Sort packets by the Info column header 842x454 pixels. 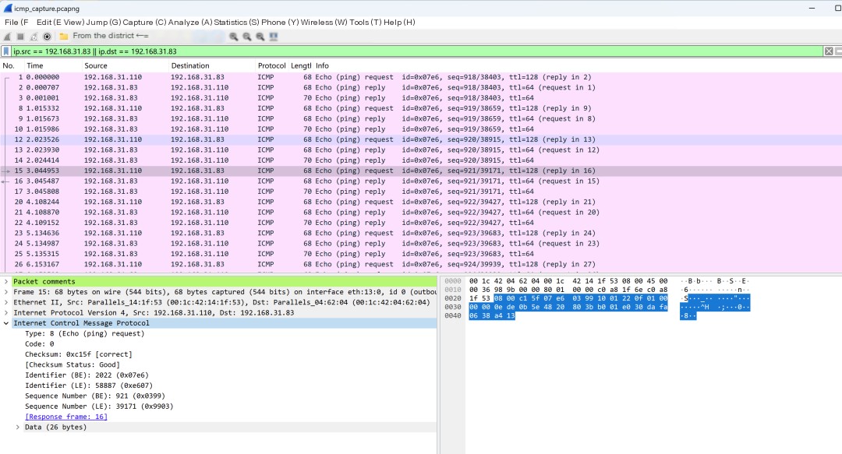(x=322, y=66)
